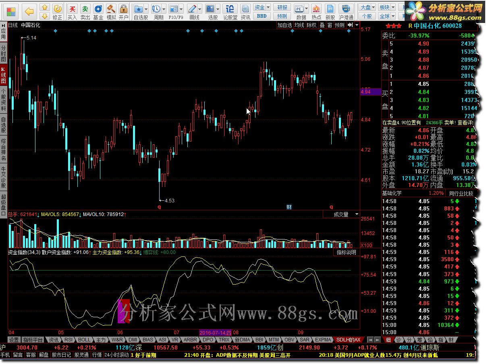This screenshot has height=364, width=486.
Task: Go back with the yellow left arrow
Action: tap(29, 11)
